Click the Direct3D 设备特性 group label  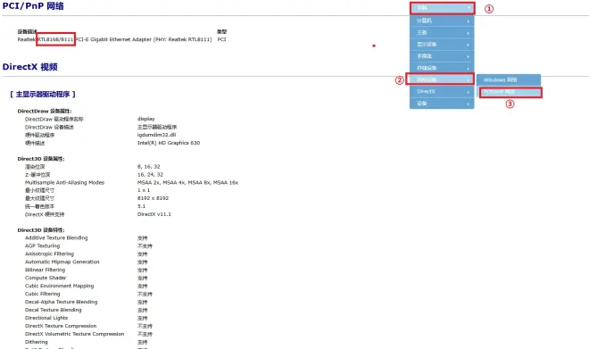[x=41, y=230]
